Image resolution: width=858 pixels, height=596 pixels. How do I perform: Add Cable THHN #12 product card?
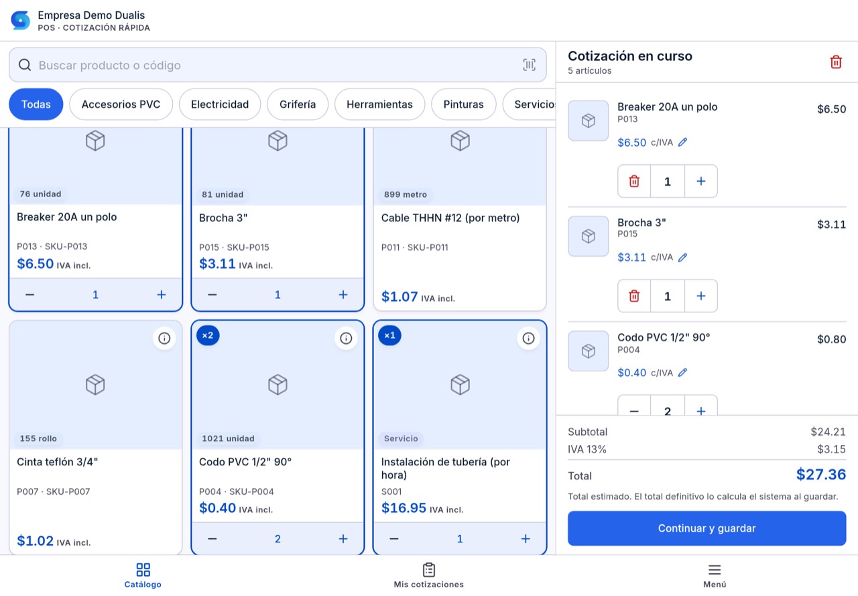pos(460,219)
